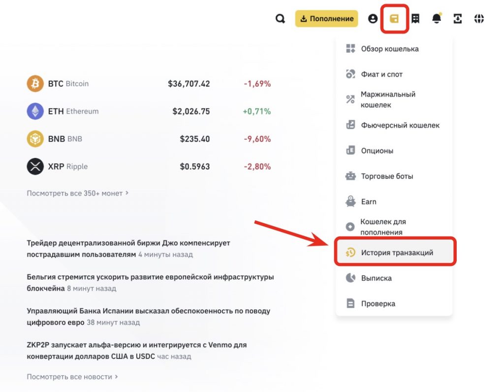Open the orders icon next to wallet
This screenshot has width=504, height=392.
coord(415,19)
